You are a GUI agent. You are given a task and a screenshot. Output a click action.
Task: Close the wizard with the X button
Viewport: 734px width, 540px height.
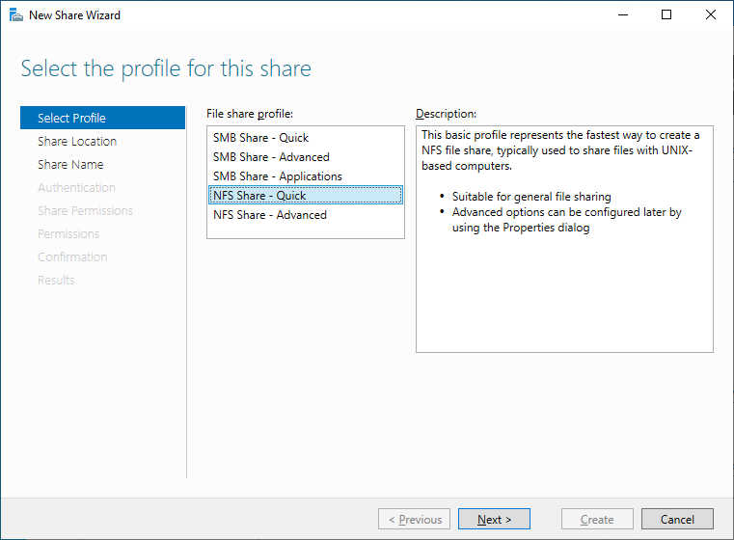point(710,15)
